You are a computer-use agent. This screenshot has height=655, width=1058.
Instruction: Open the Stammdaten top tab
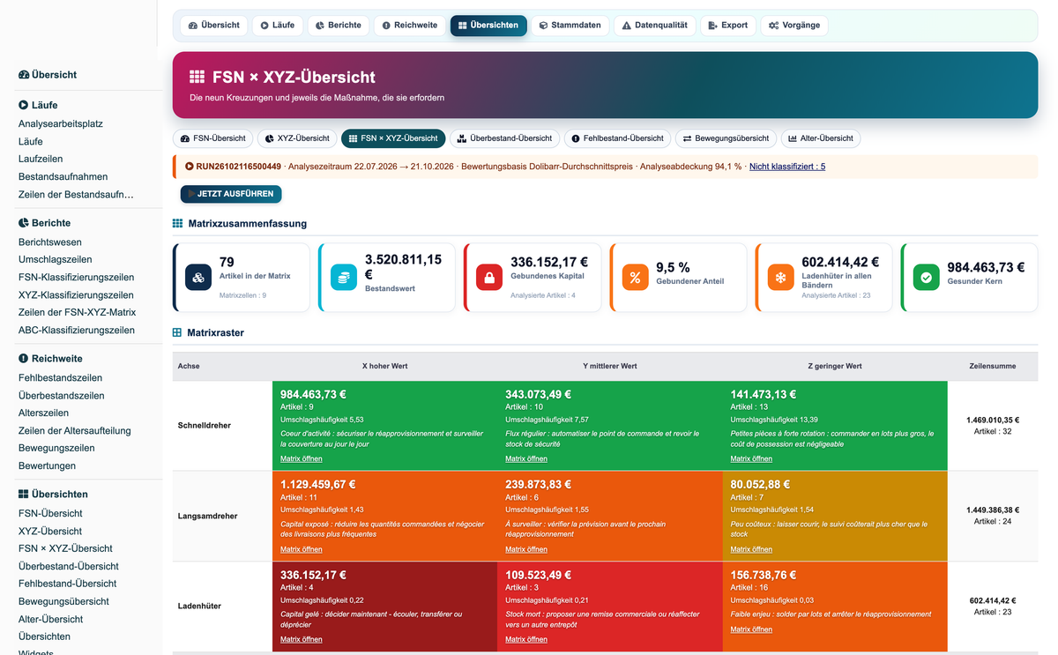point(570,26)
